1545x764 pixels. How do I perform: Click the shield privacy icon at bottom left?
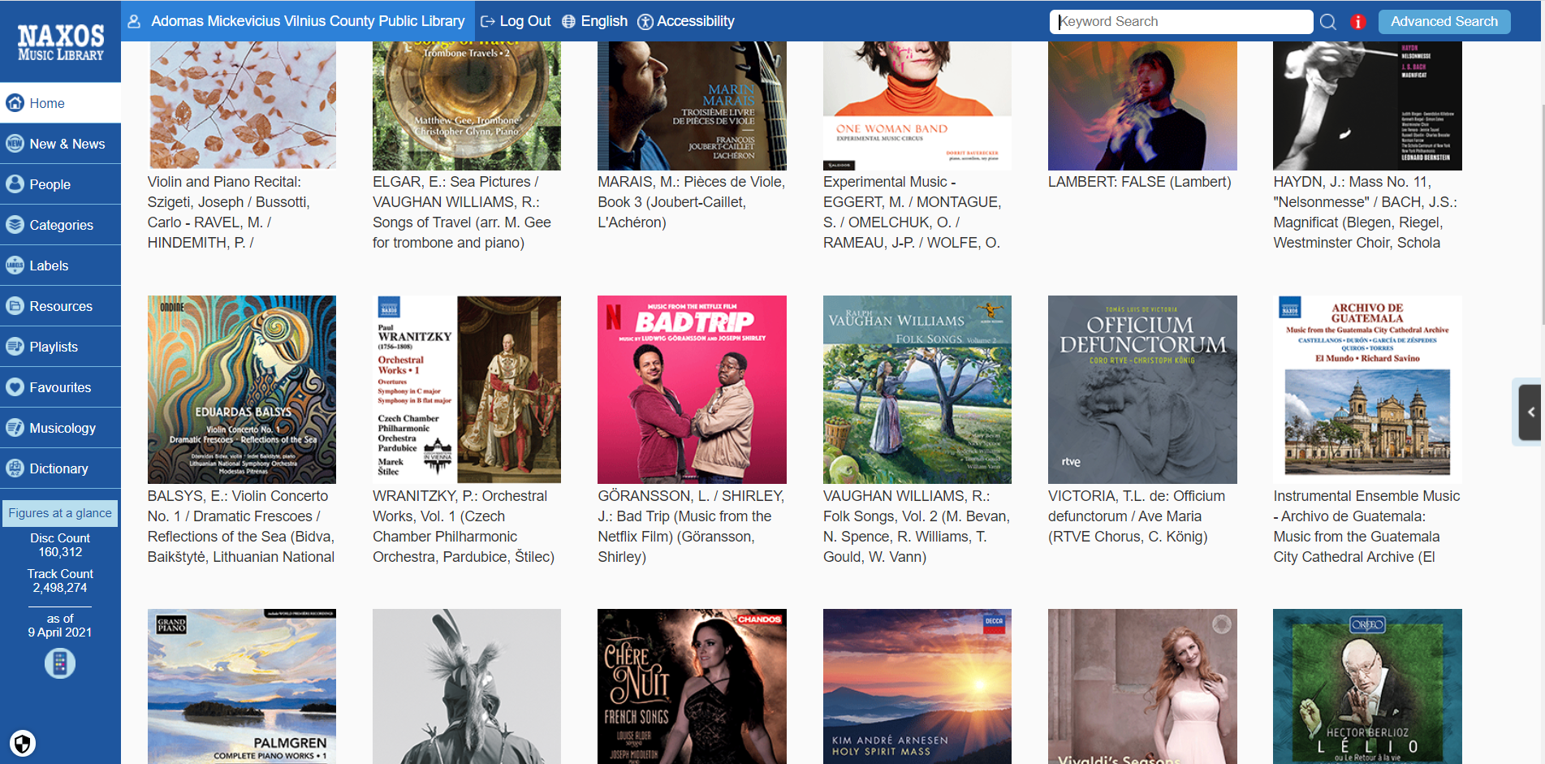click(x=23, y=743)
